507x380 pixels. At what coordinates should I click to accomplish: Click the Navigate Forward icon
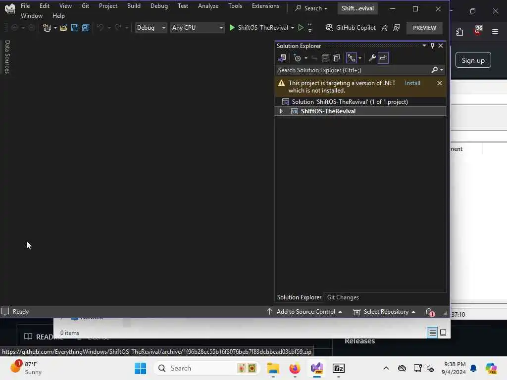pyautogui.click(x=31, y=28)
